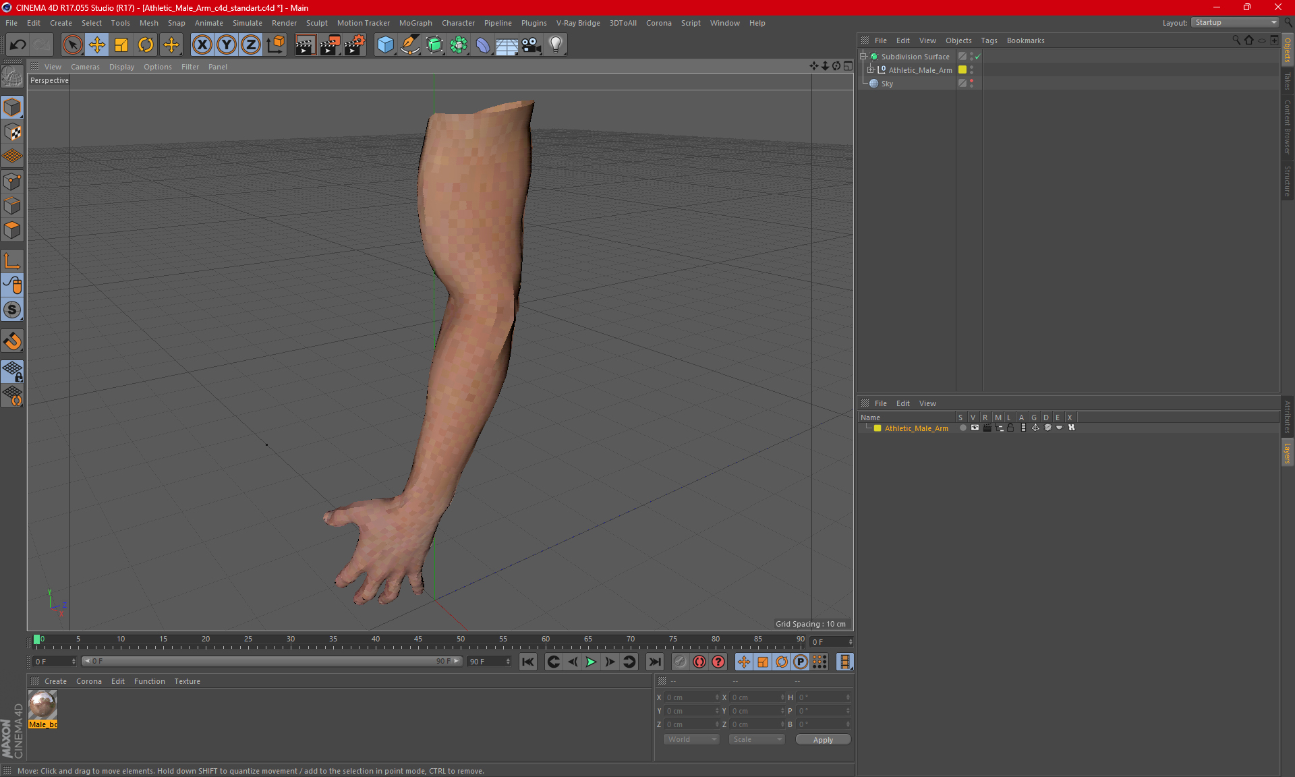Click the timeline range preview slider
Screen dimensions: 1295x777
click(272, 661)
